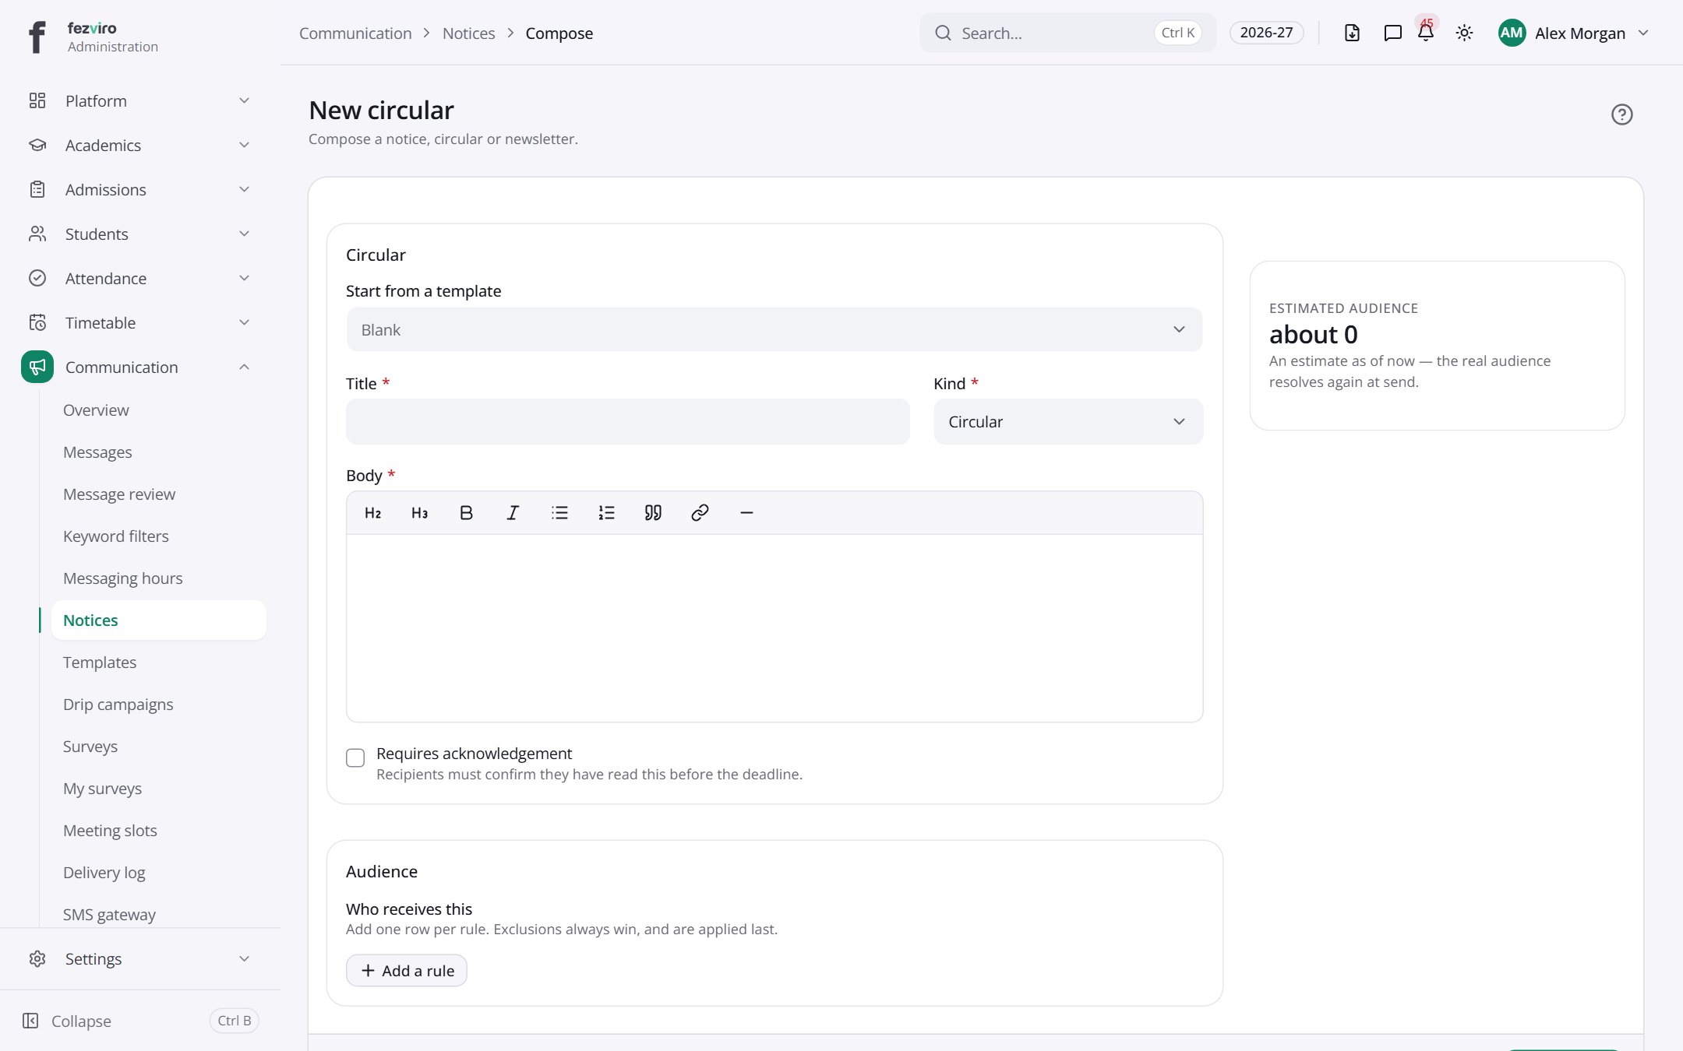This screenshot has width=1683, height=1051.
Task: Click into the Body text area
Action: point(774,627)
